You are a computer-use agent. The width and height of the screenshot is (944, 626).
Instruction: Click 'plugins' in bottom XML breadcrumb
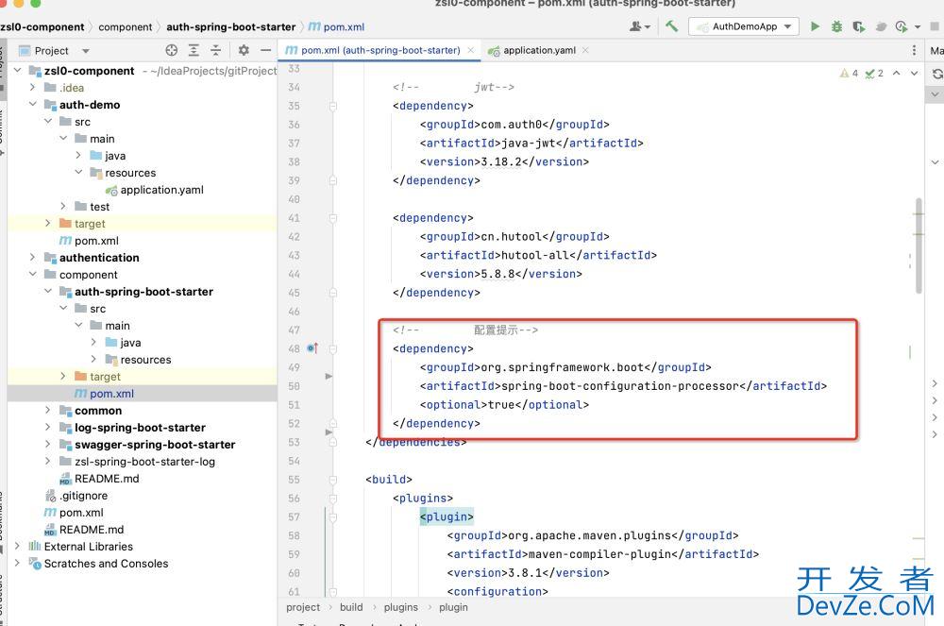click(x=400, y=607)
